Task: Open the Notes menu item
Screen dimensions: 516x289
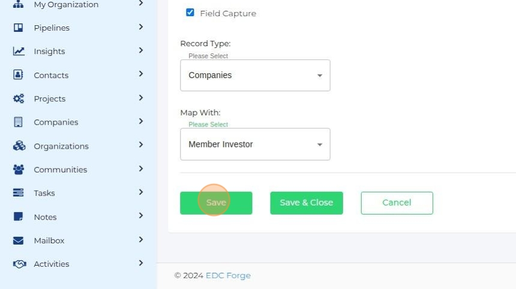Action: (x=45, y=217)
